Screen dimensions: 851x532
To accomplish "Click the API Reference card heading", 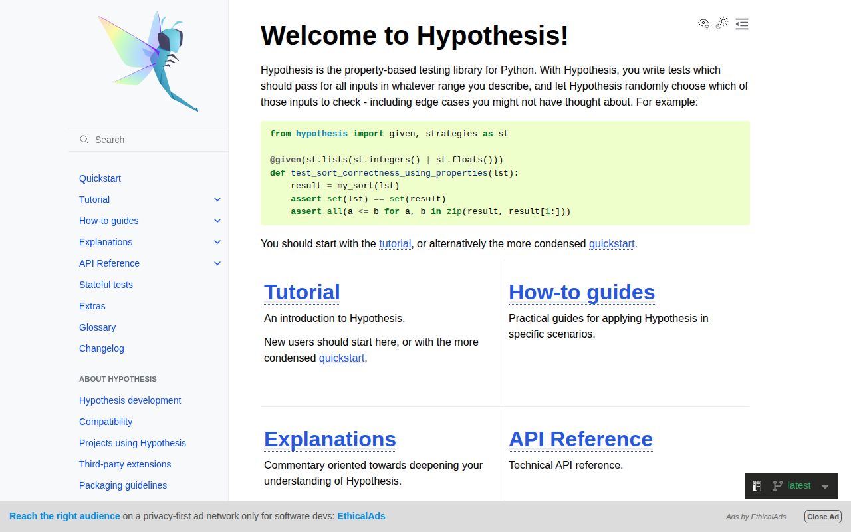I will click(x=580, y=439).
